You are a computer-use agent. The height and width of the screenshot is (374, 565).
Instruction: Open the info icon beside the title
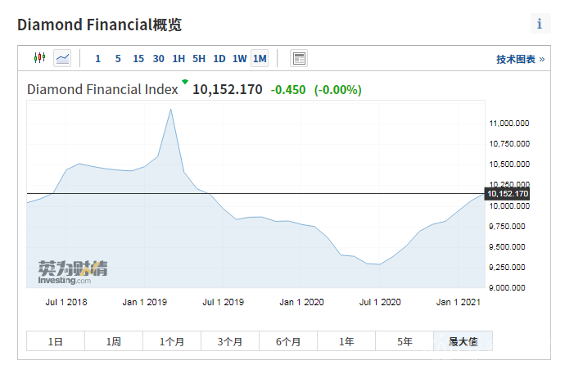(540, 24)
